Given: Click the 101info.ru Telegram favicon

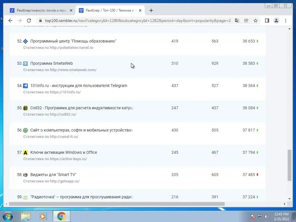Looking at the screenshot, I should click(25, 86).
